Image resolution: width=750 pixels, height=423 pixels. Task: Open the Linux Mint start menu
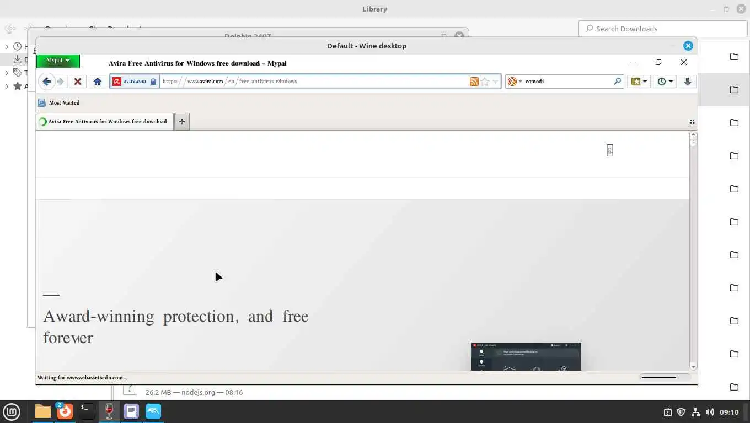12,411
